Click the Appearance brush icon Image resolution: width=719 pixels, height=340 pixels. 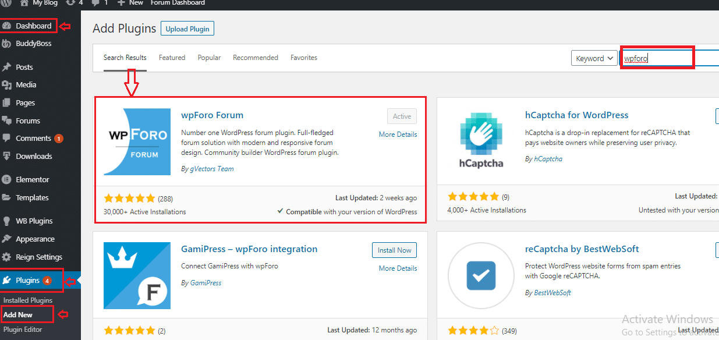point(6,239)
